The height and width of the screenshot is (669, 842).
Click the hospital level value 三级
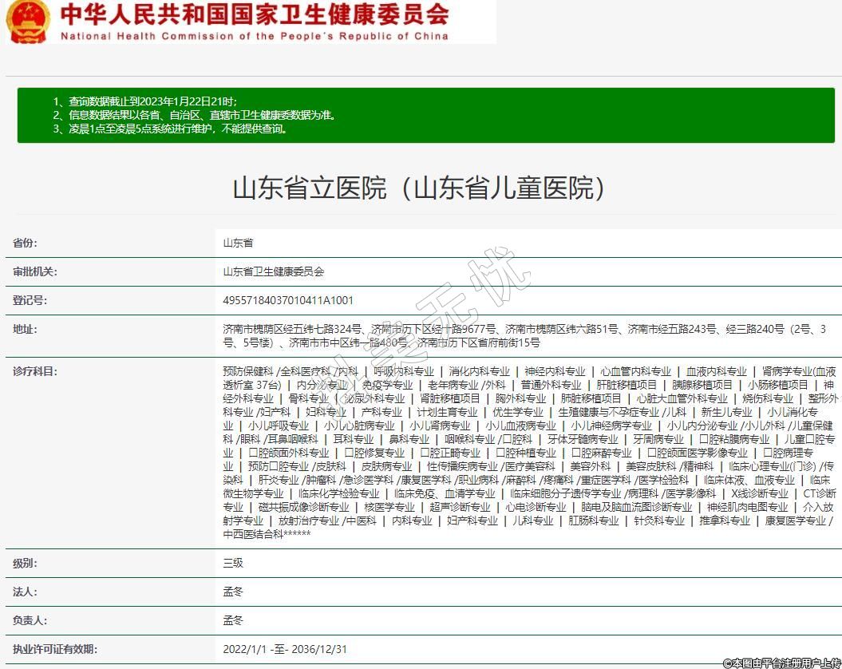point(233,563)
